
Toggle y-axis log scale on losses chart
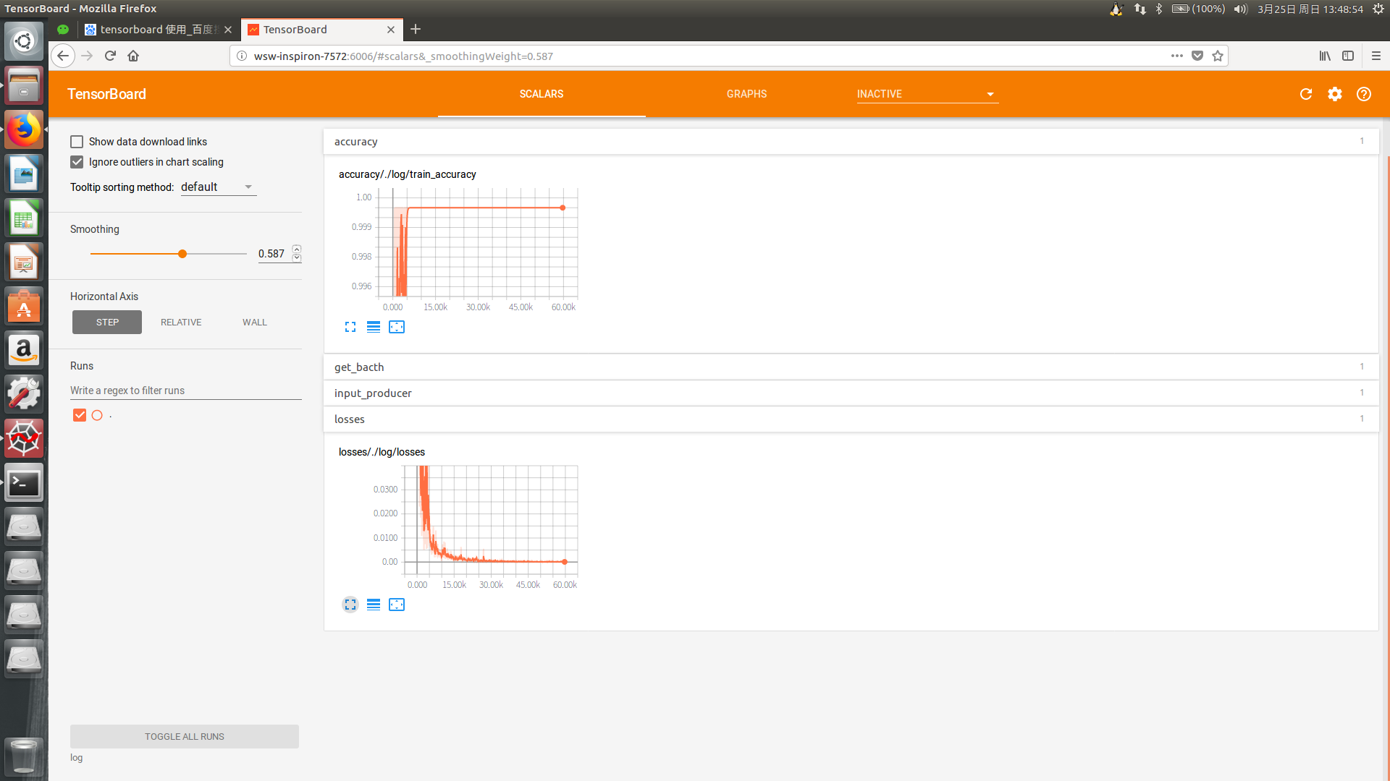pyautogui.click(x=374, y=605)
